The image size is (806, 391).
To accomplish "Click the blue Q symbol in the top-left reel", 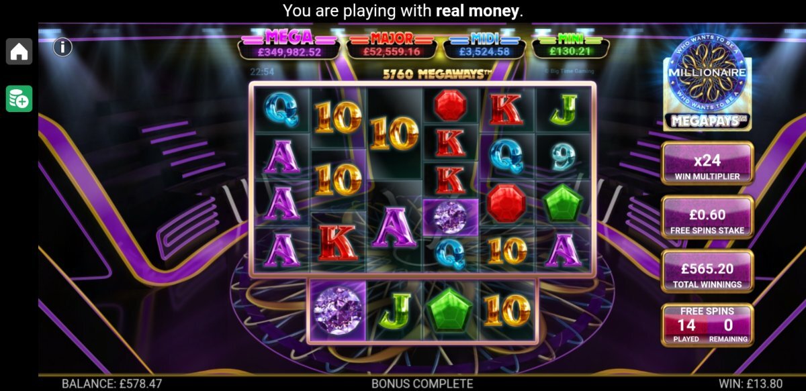I will tap(282, 107).
